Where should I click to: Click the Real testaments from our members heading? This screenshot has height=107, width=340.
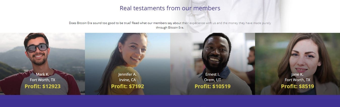tap(170, 8)
